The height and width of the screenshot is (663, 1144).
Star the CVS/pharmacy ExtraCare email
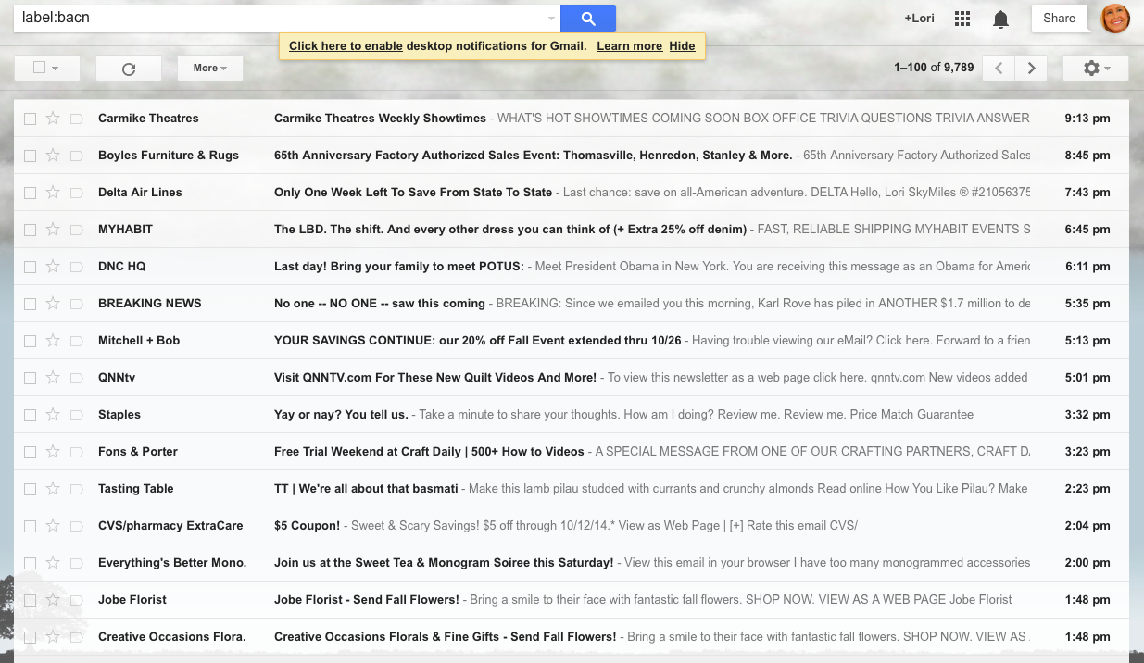[53, 525]
